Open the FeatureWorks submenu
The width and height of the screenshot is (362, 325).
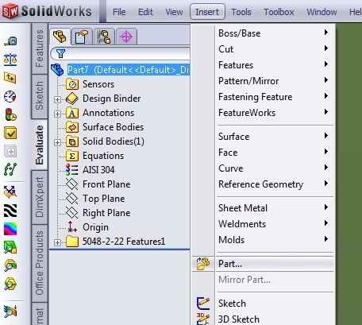point(275,113)
